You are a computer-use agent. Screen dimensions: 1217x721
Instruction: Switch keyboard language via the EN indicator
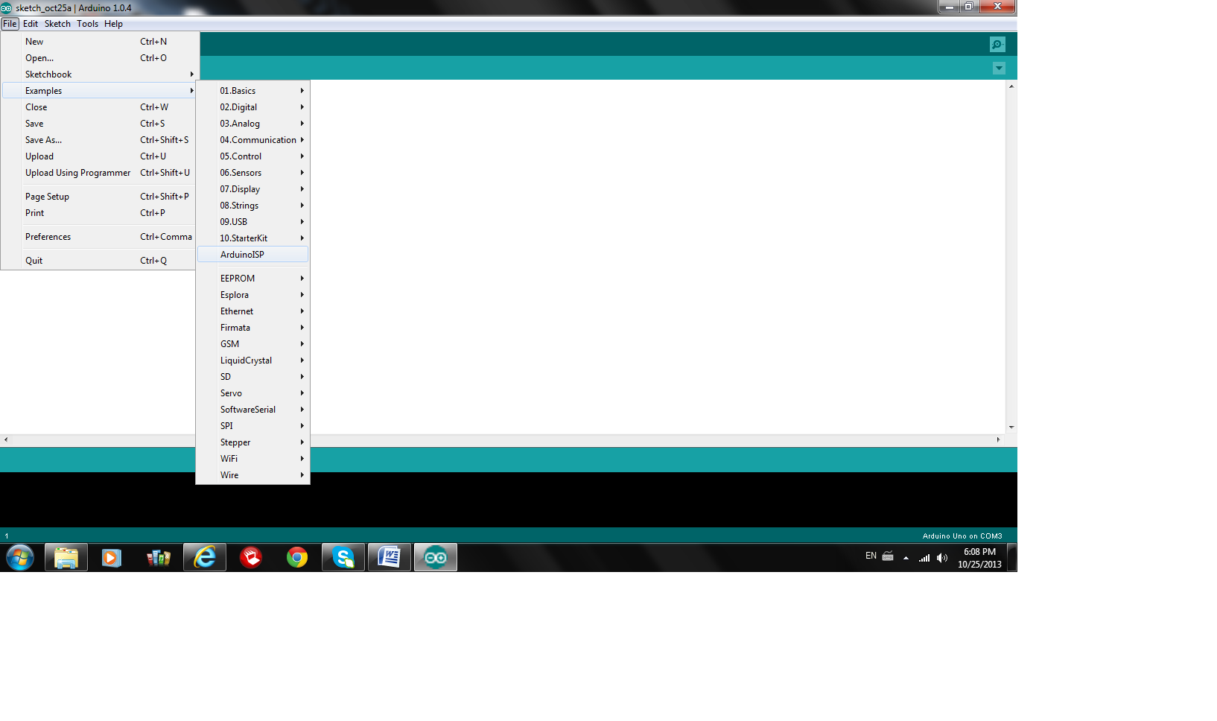coord(870,556)
